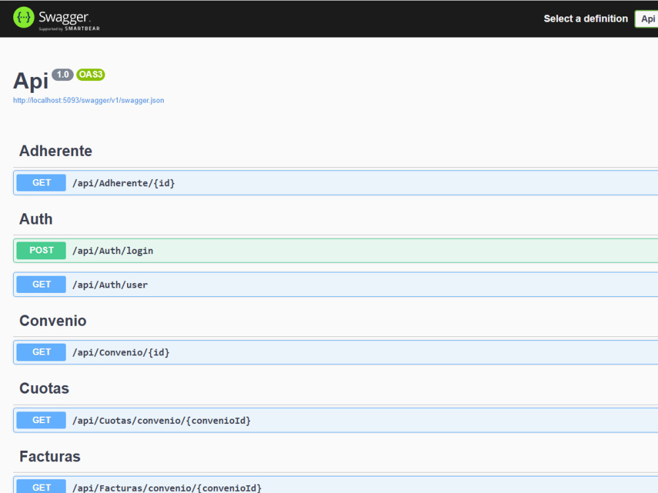The width and height of the screenshot is (658, 493).
Task: Open the swagger.json definition link
Action: coord(89,100)
